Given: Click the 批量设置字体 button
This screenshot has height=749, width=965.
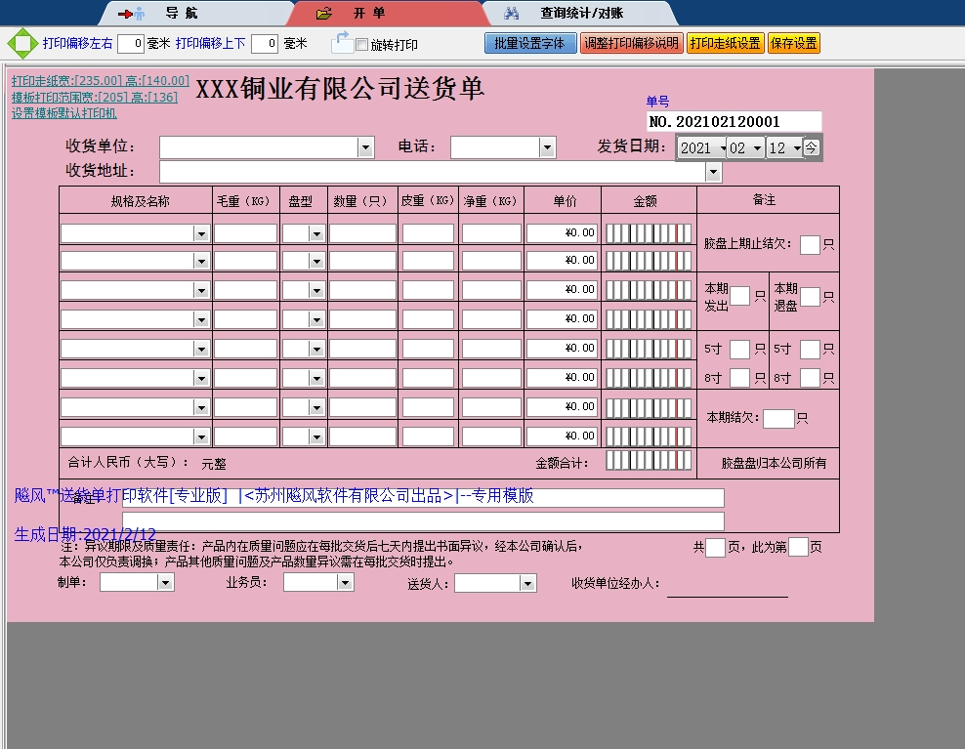Looking at the screenshot, I should click(530, 43).
